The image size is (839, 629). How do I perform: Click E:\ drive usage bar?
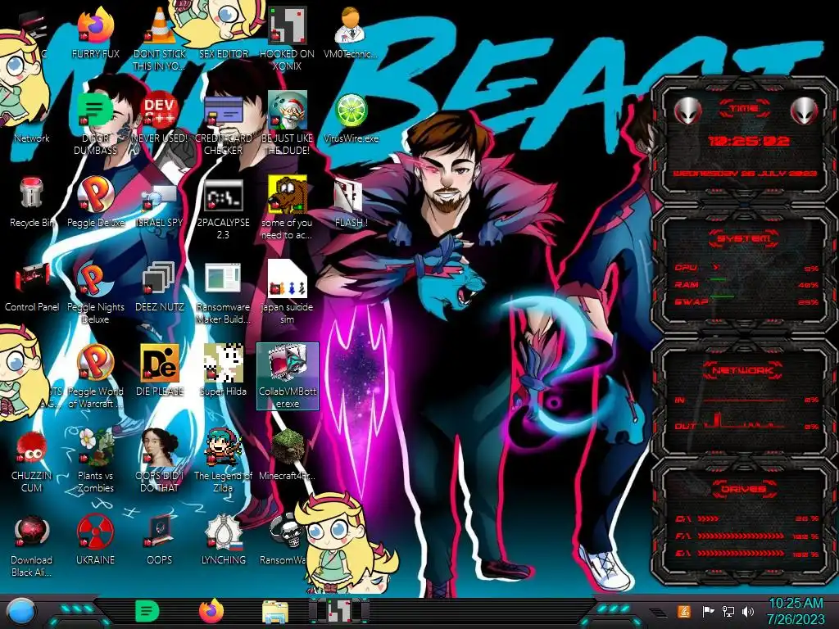click(x=747, y=554)
